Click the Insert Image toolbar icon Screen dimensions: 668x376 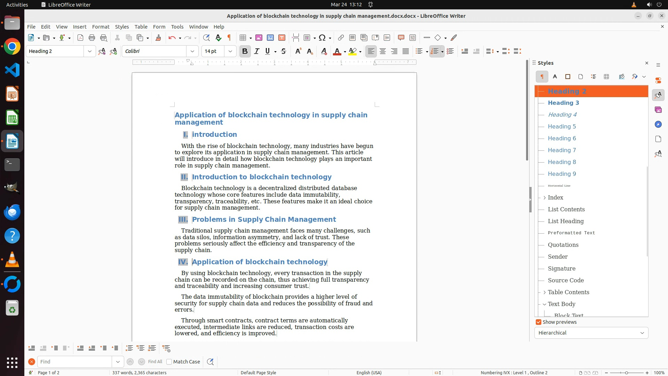tap(259, 38)
